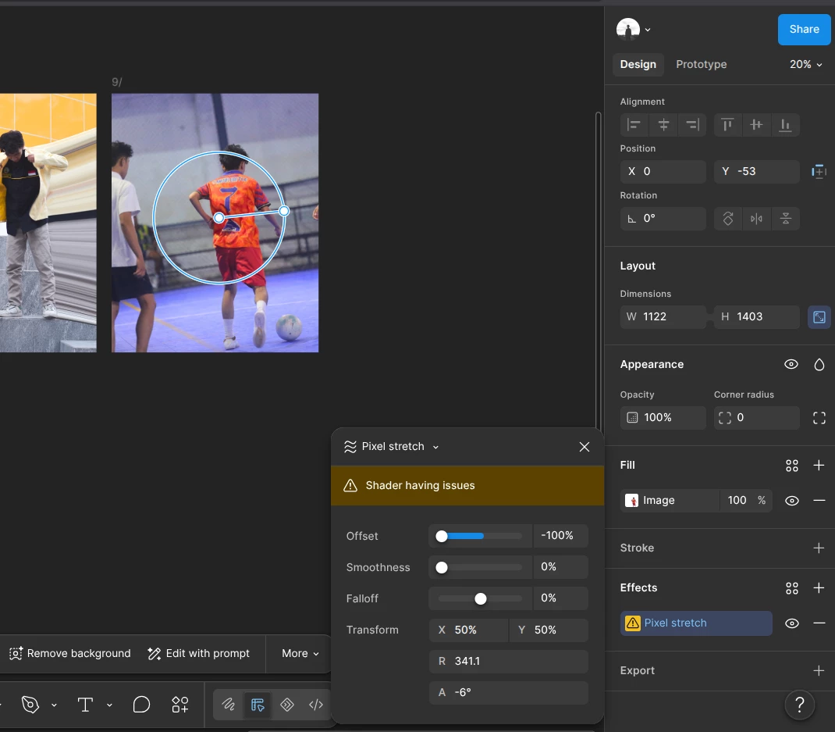This screenshot has width=835, height=732.
Task: Remove the Image fill
Action: point(819,501)
